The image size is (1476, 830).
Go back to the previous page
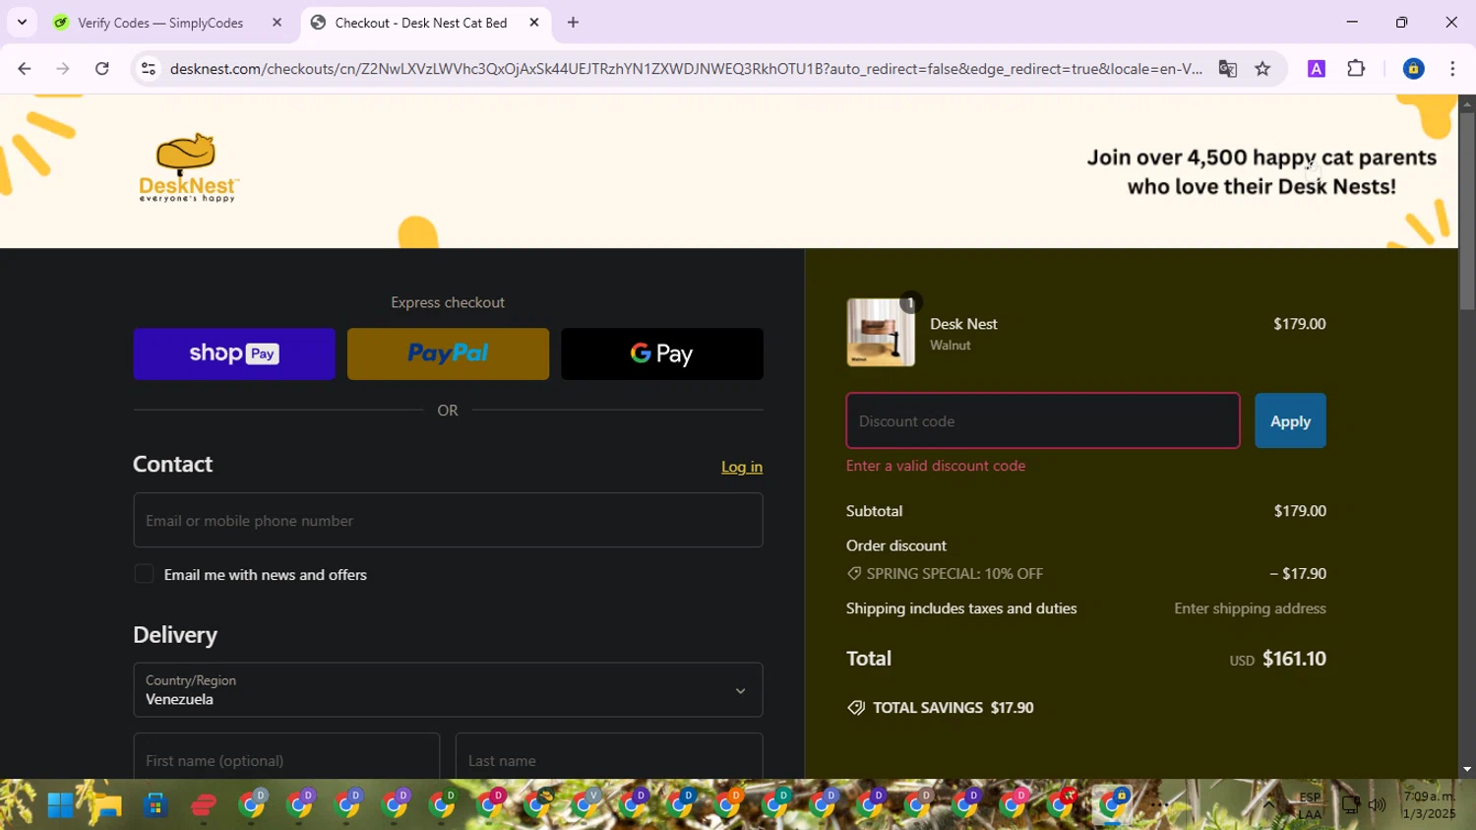[25, 69]
